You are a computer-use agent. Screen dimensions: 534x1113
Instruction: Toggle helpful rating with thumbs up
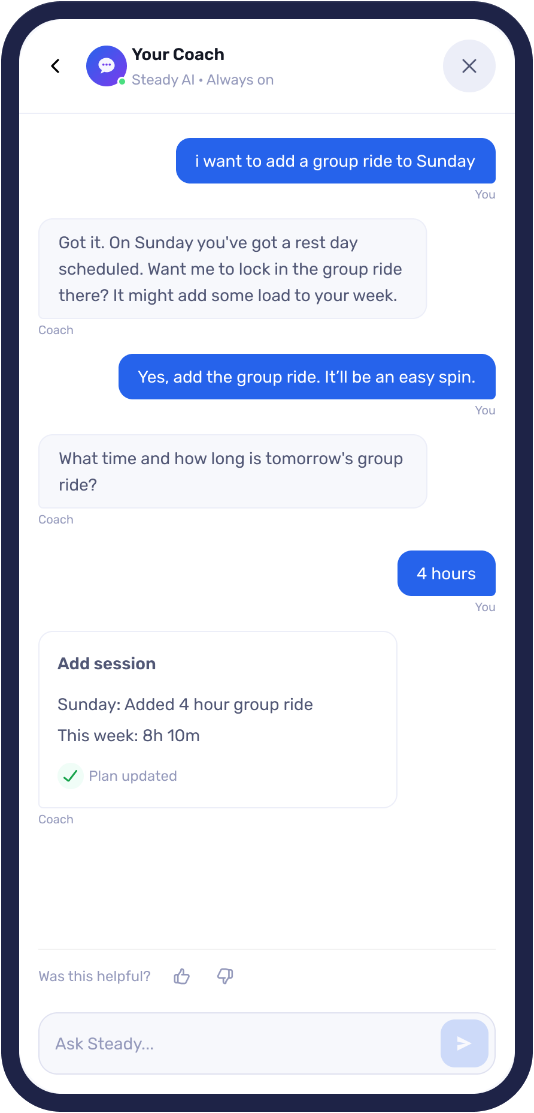pyautogui.click(x=181, y=976)
